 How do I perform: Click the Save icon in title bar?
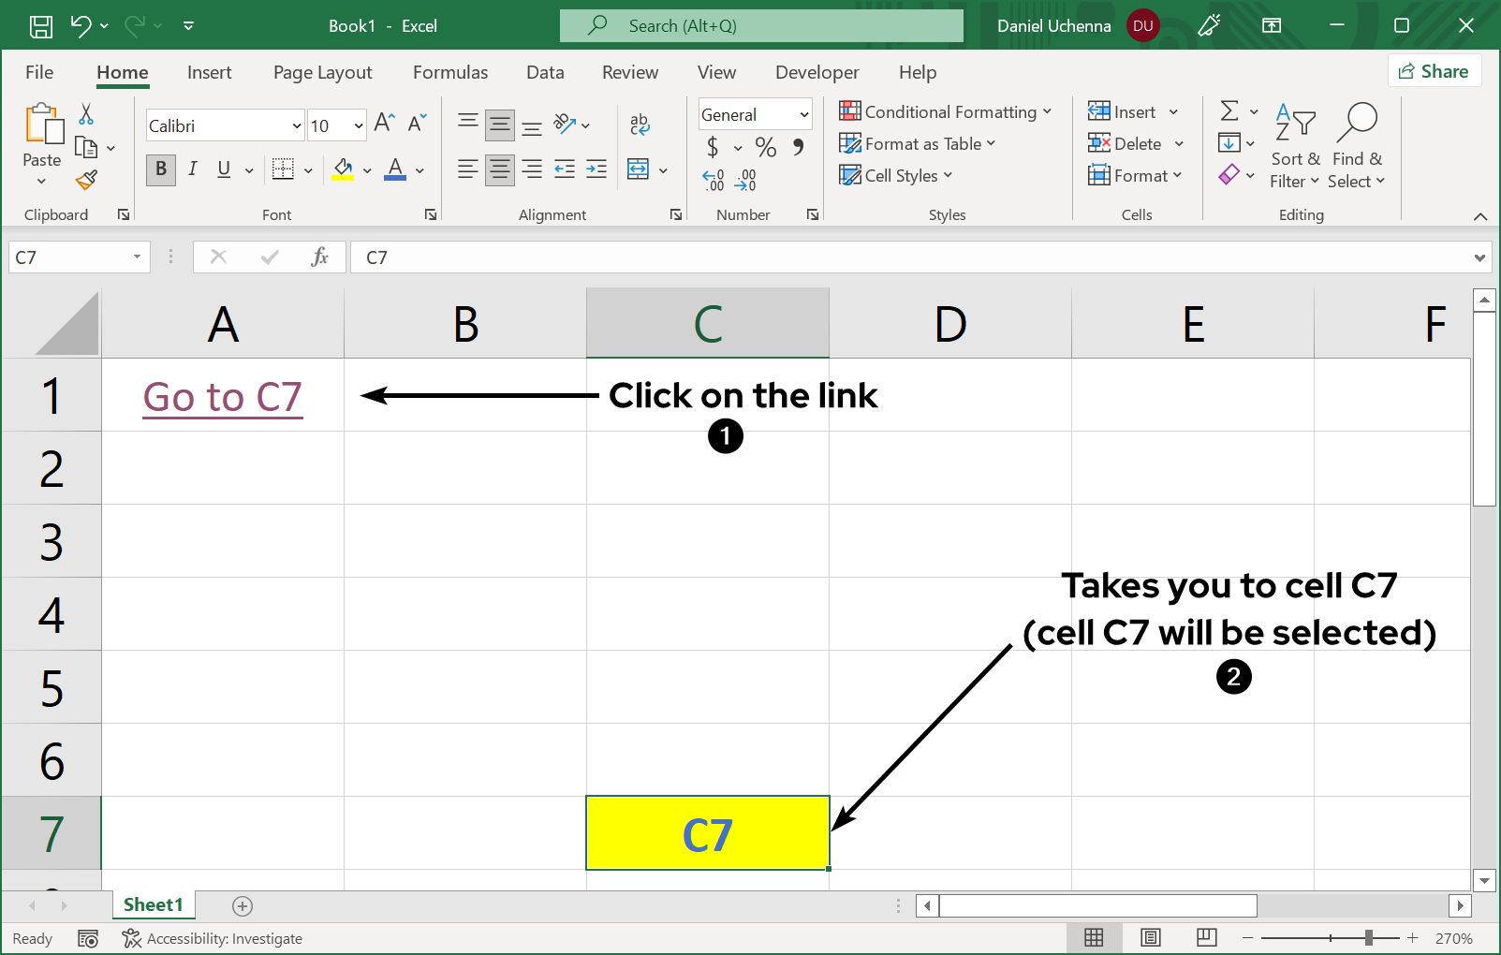(x=41, y=26)
